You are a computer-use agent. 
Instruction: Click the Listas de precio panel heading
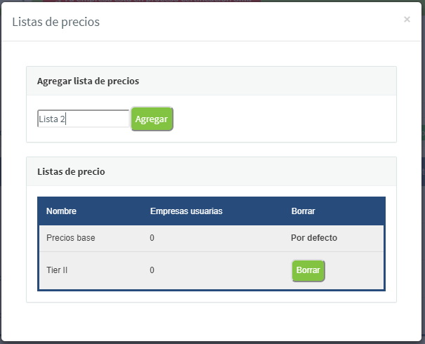71,171
